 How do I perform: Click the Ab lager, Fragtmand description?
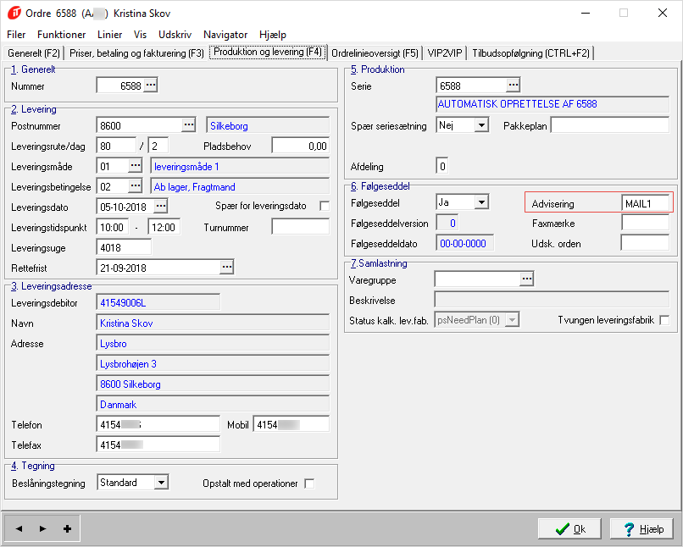point(240,186)
